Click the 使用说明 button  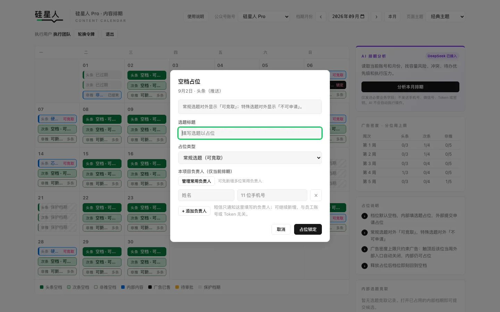pyautogui.click(x=196, y=17)
